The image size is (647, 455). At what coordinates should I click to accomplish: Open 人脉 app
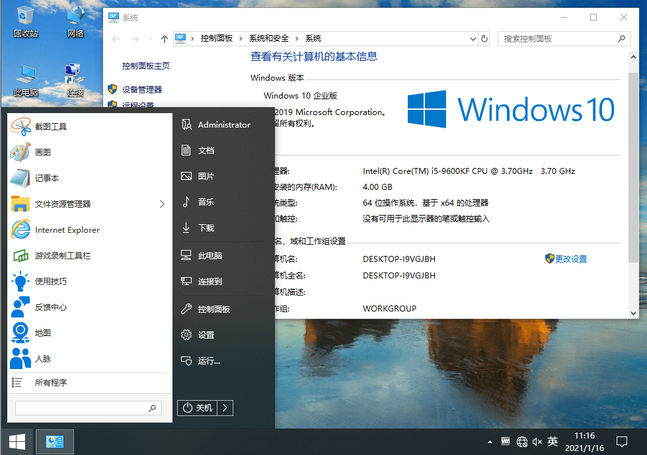(89, 358)
